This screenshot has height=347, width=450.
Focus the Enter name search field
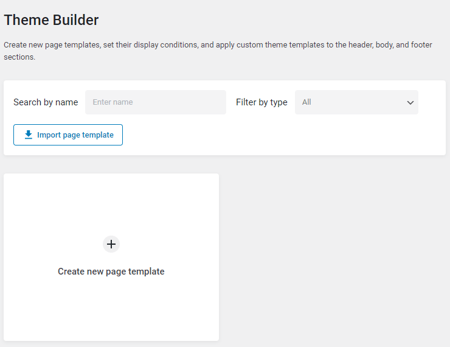pos(156,102)
